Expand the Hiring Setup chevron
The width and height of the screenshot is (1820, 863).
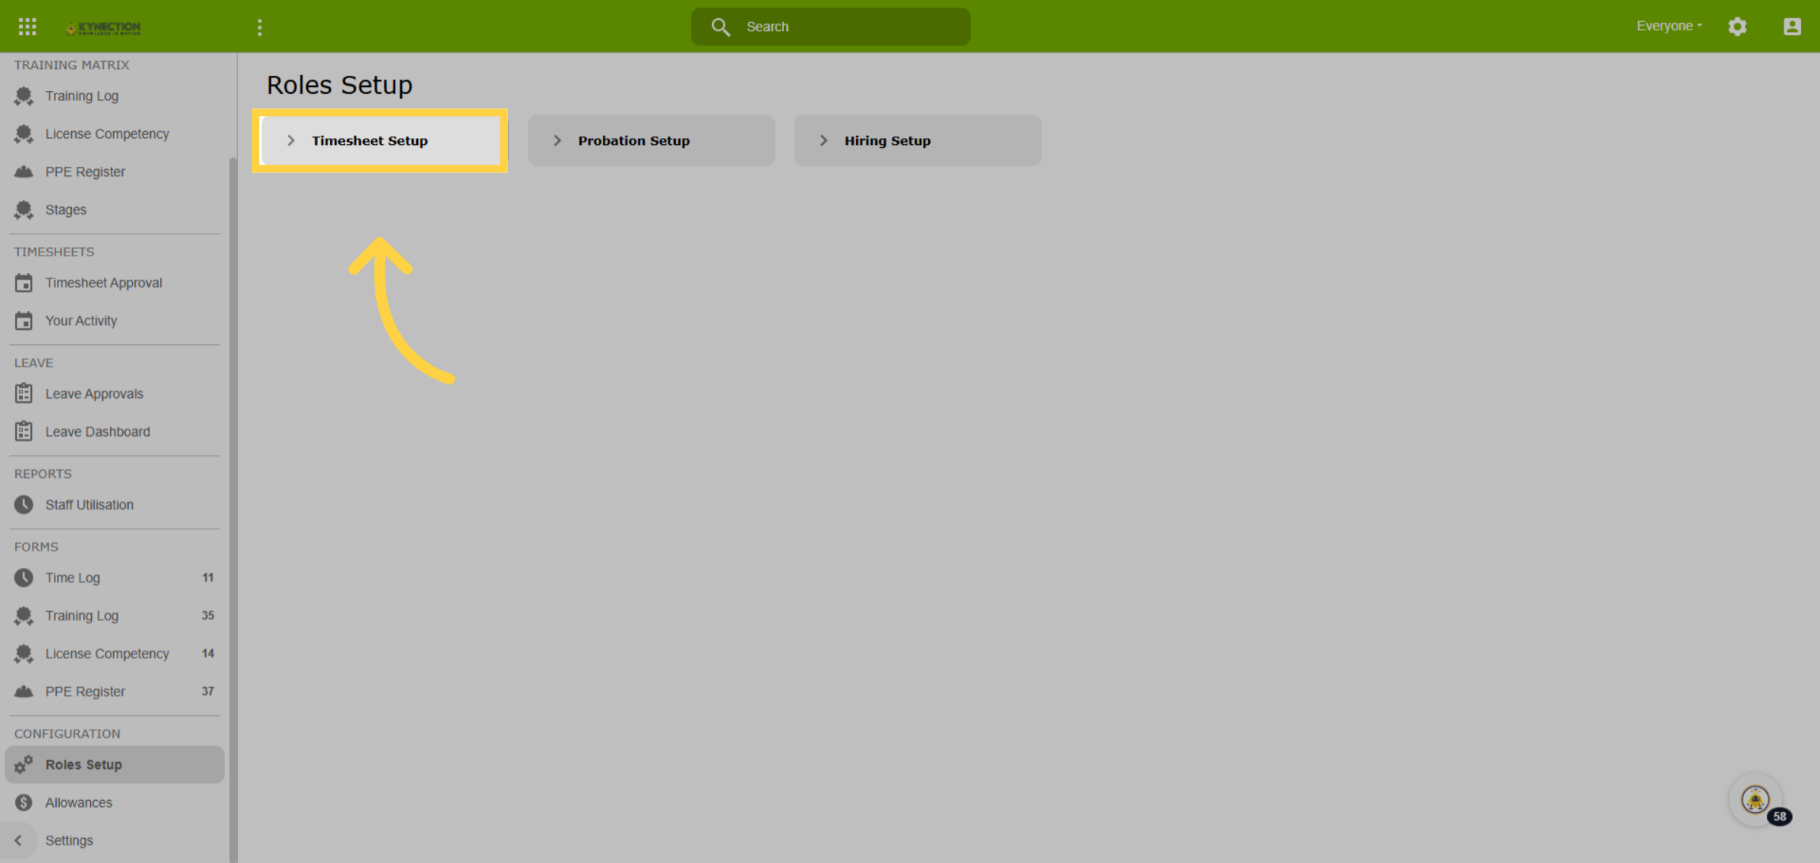824,141
